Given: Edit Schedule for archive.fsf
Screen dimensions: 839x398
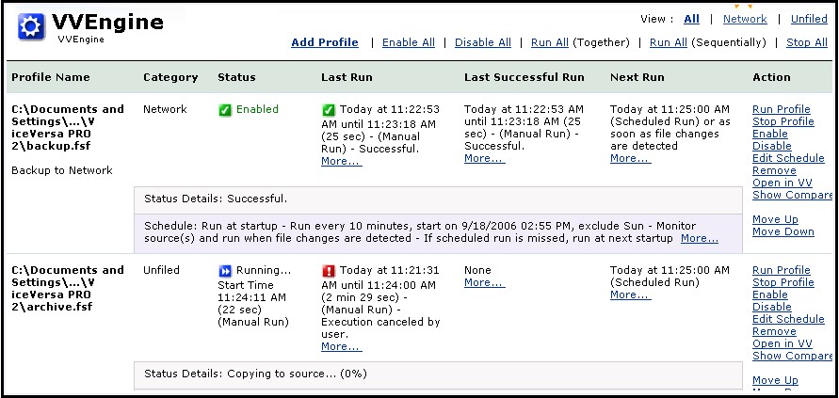Looking at the screenshot, I should (788, 319).
